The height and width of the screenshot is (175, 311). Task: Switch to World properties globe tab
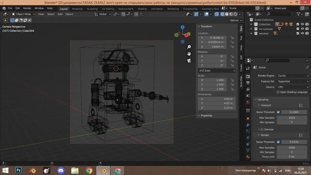[248, 102]
